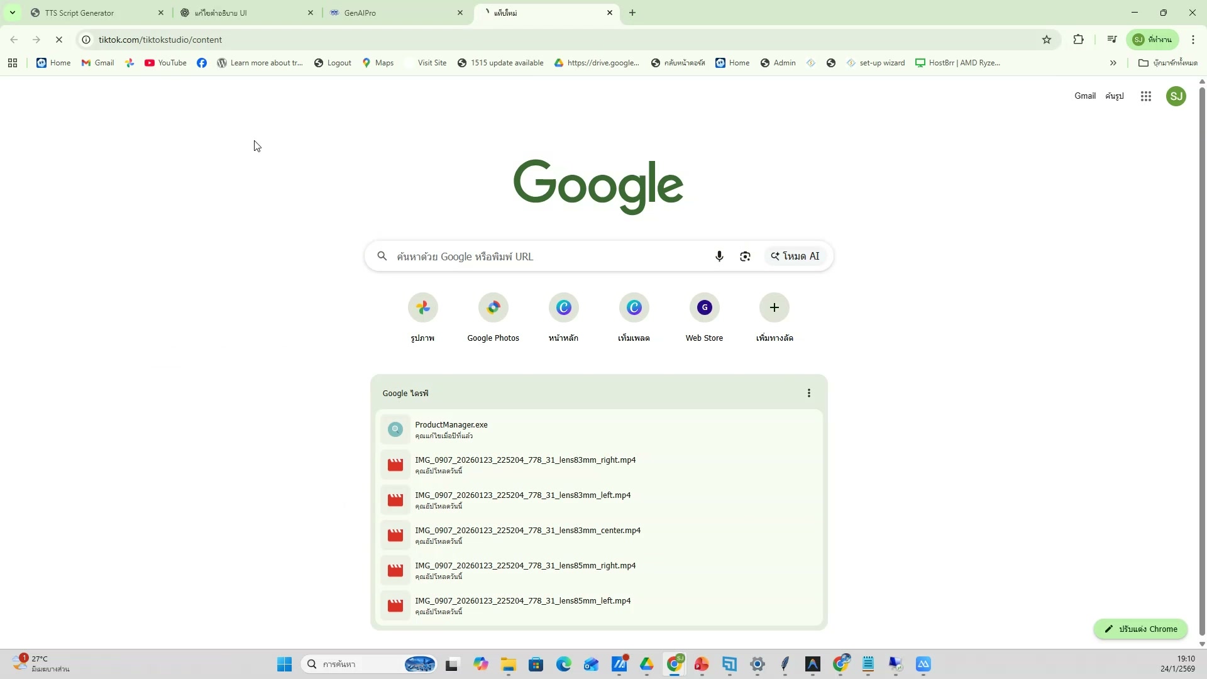
Task: Click the add shortcut plus icon
Action: click(x=774, y=308)
